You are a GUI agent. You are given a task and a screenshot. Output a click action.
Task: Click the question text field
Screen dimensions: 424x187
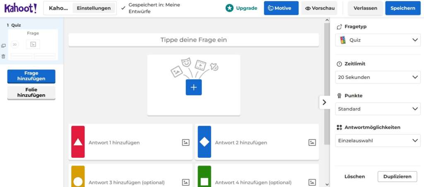[x=193, y=40]
